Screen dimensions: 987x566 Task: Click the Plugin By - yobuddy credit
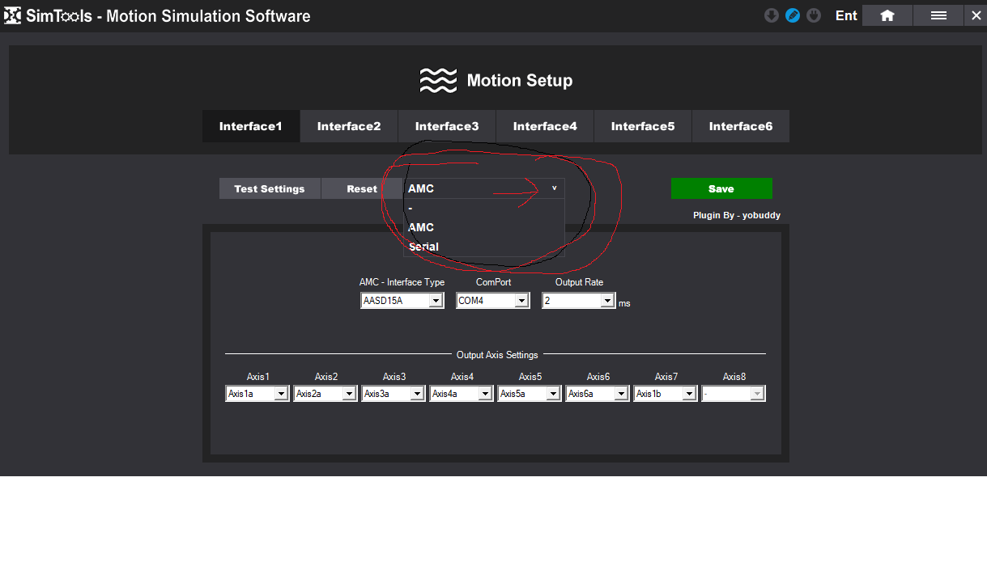pos(737,215)
